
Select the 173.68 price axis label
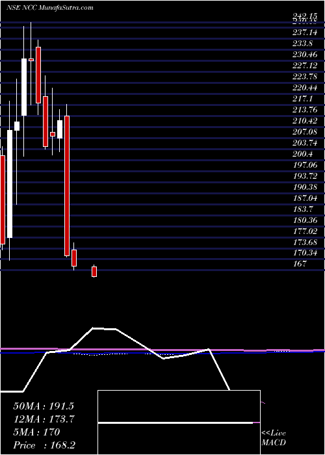point(305,242)
